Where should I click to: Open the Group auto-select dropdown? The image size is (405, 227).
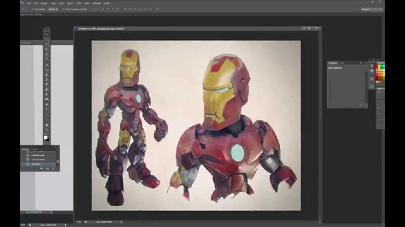pyautogui.click(x=53, y=9)
